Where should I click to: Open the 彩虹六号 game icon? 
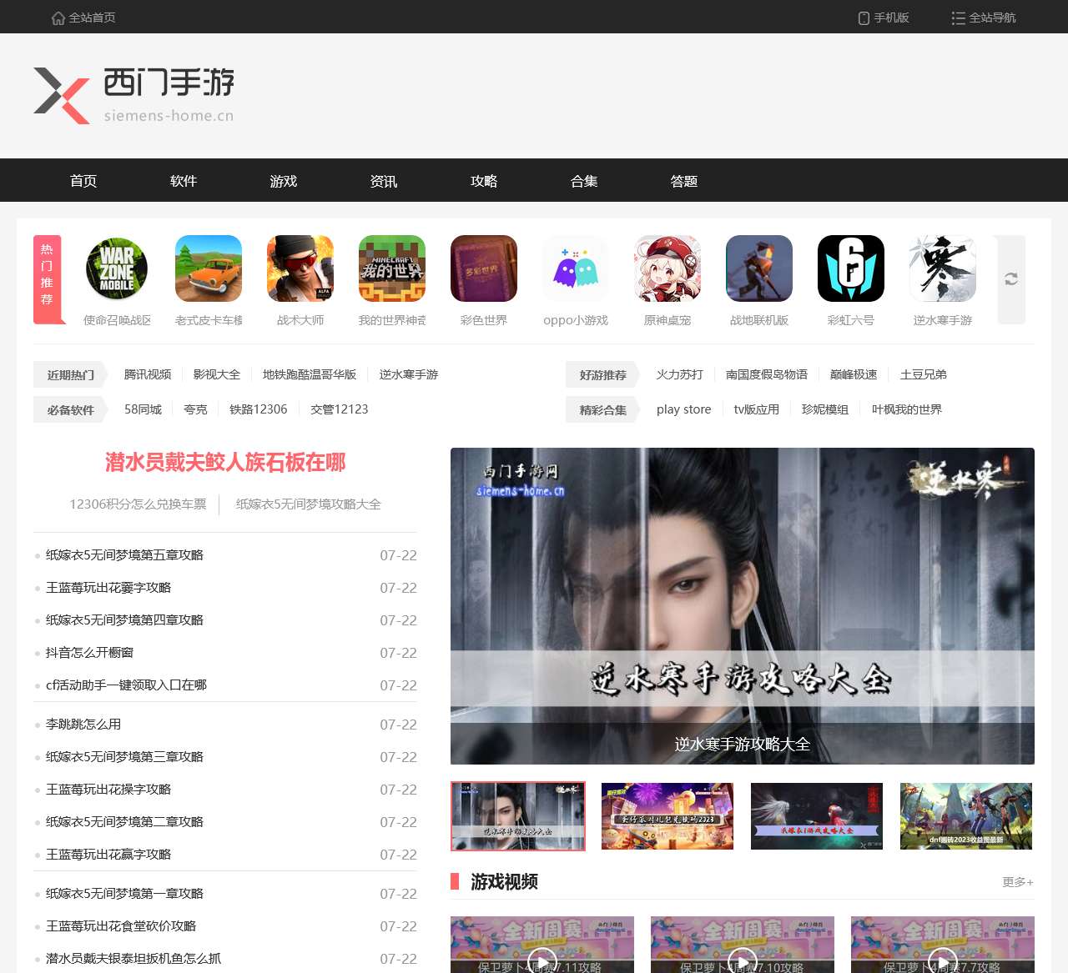pos(850,268)
